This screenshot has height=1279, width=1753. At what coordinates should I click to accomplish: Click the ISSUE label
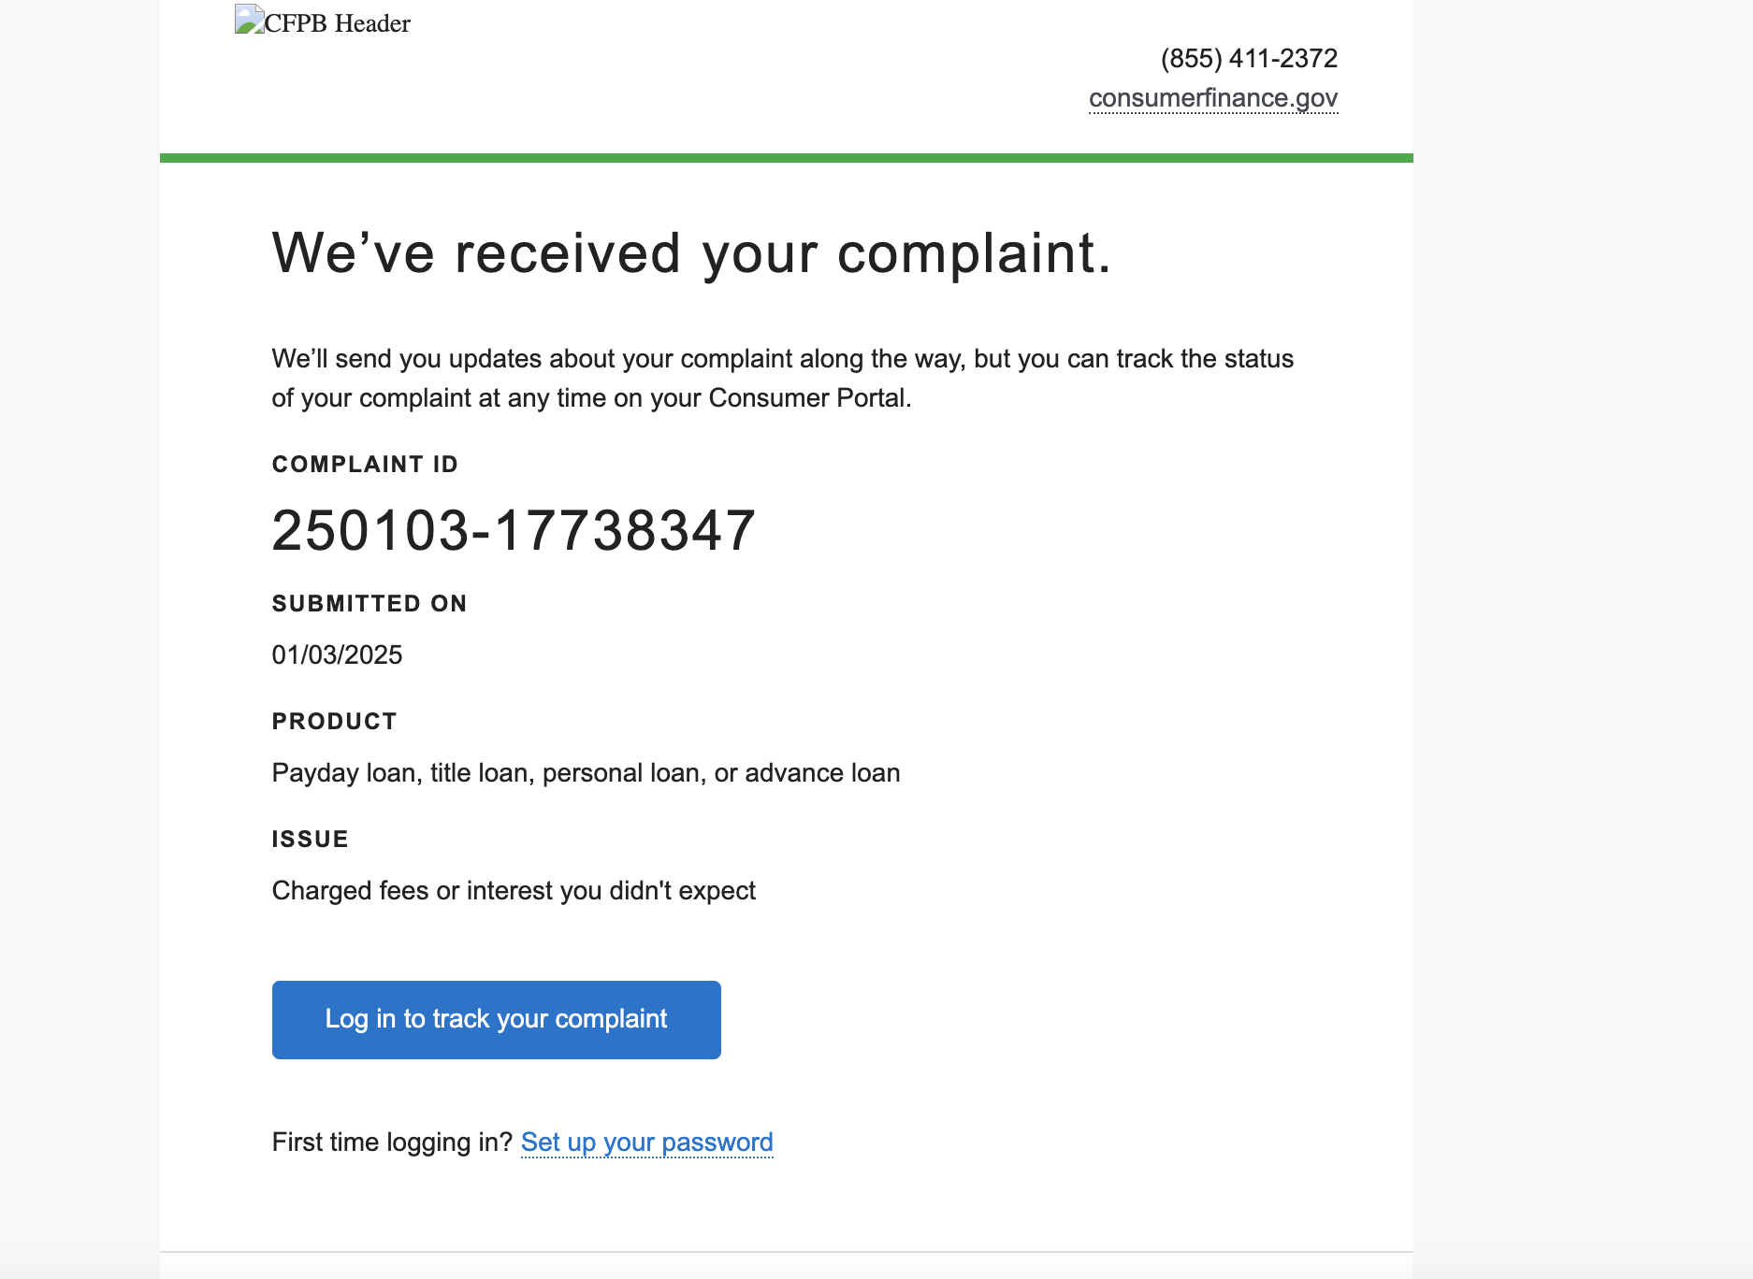point(310,840)
